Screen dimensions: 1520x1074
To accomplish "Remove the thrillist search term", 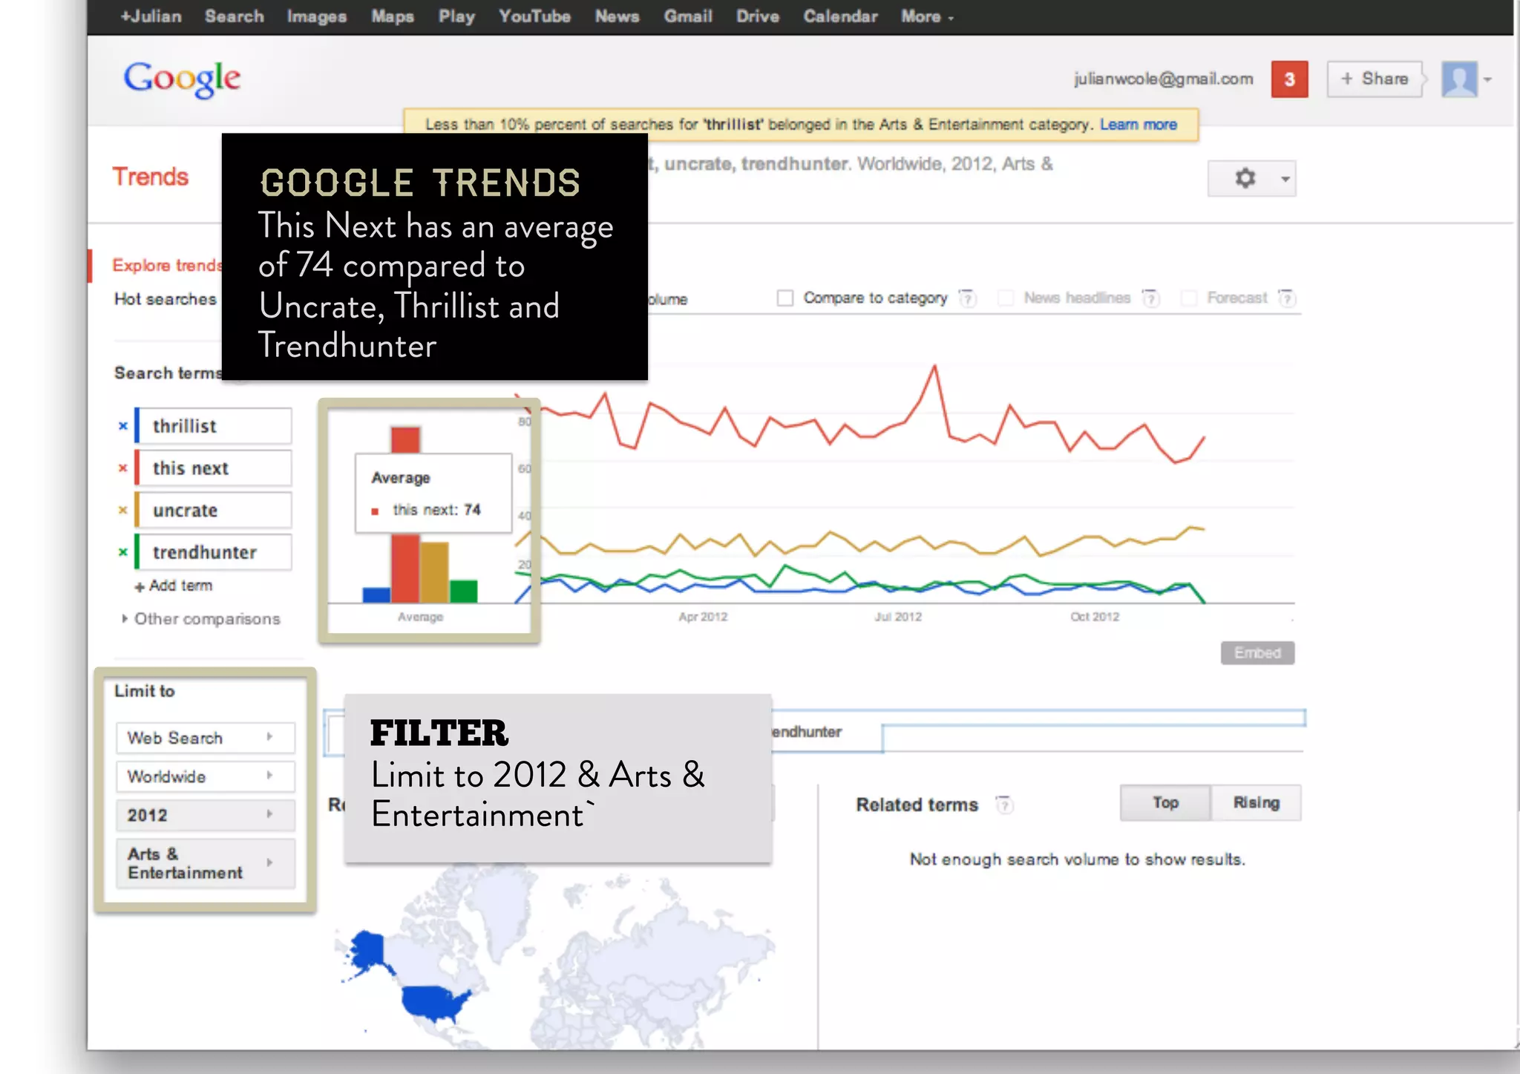I will [x=123, y=426].
